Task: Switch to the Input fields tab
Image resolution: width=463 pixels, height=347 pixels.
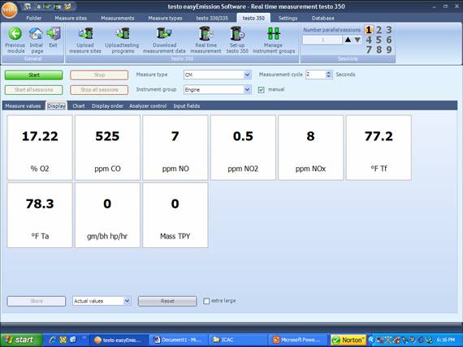Action: pos(187,106)
